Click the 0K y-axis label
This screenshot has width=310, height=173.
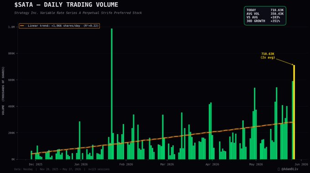tap(13, 159)
